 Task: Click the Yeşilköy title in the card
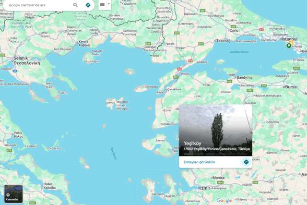[x=192, y=143]
